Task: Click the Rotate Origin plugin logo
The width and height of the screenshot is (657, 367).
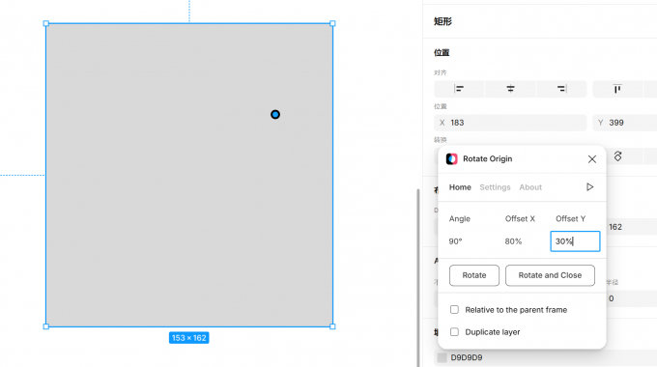Action: click(x=452, y=159)
